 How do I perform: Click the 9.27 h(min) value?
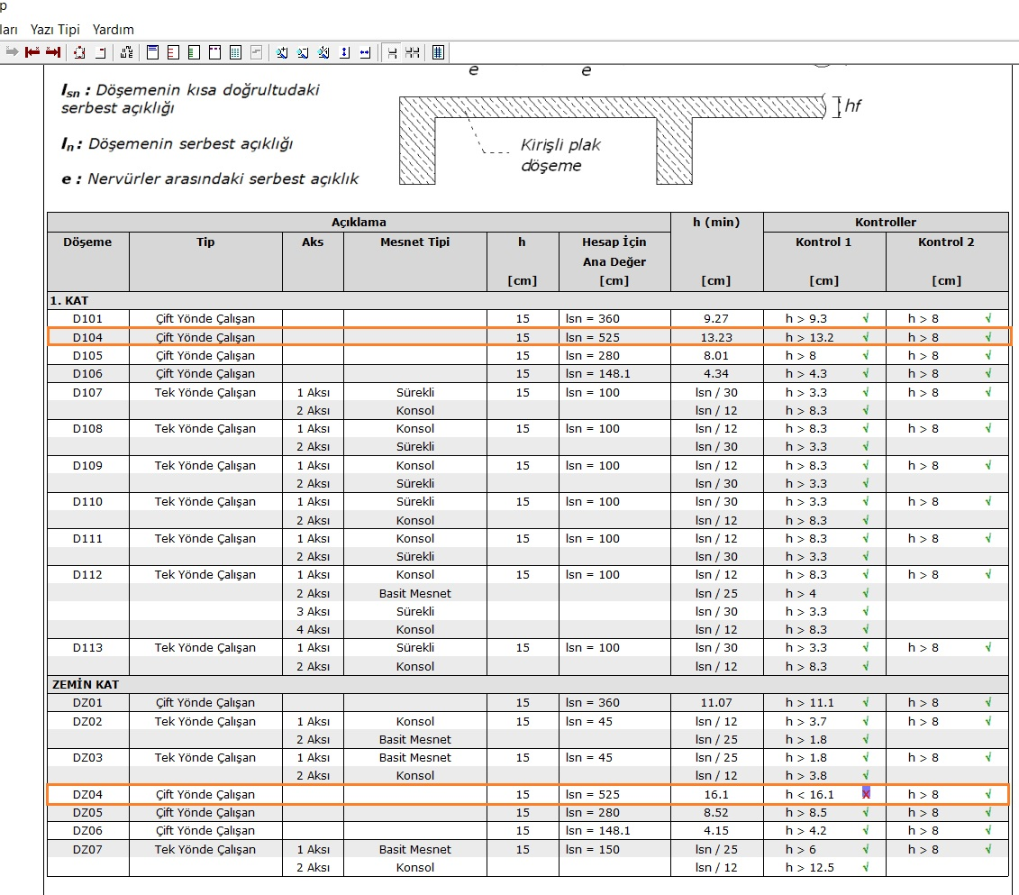pyautogui.click(x=716, y=318)
